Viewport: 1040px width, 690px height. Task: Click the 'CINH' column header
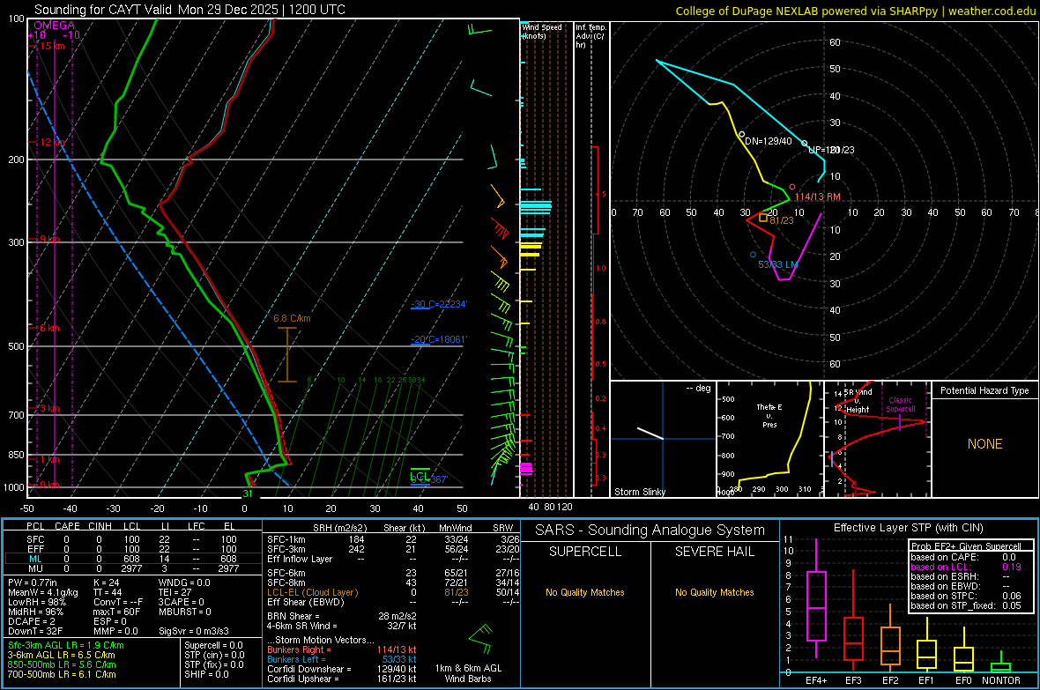[100, 526]
